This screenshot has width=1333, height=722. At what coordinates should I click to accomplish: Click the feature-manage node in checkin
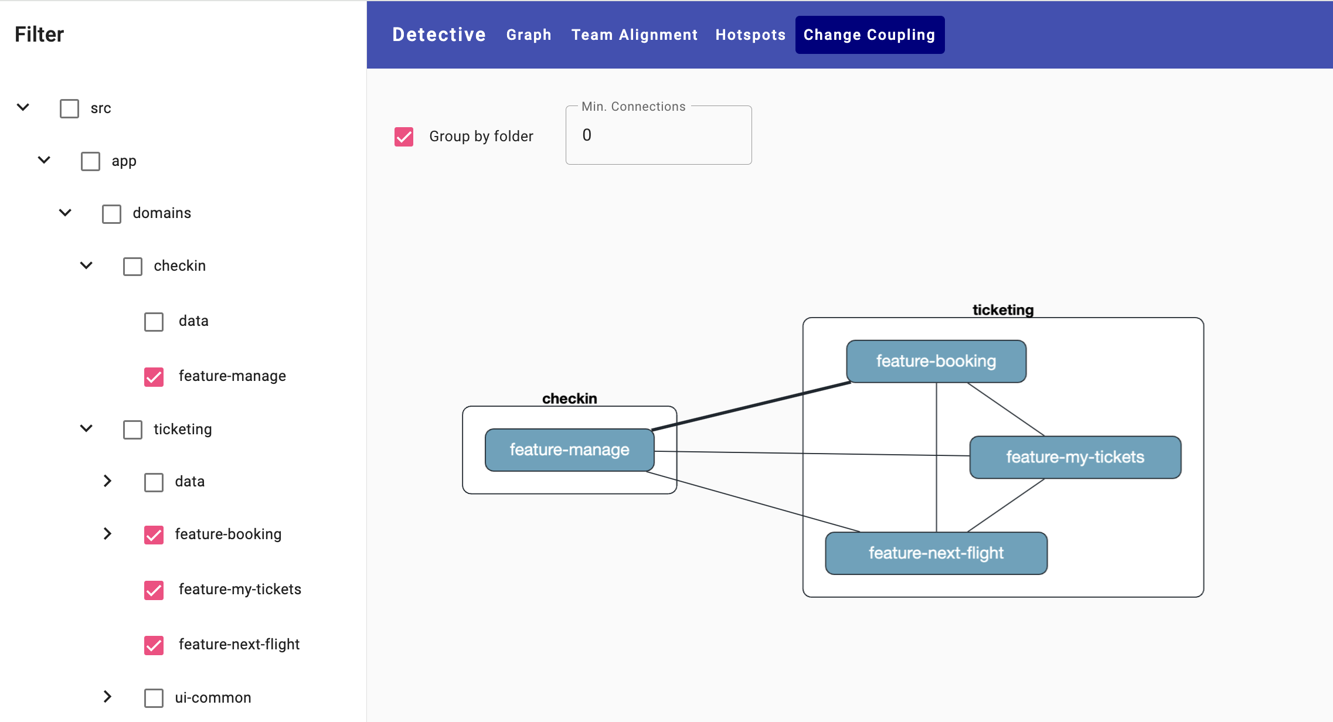(x=567, y=449)
